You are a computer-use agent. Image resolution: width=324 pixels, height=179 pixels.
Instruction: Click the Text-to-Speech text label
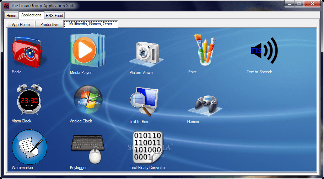[259, 72]
